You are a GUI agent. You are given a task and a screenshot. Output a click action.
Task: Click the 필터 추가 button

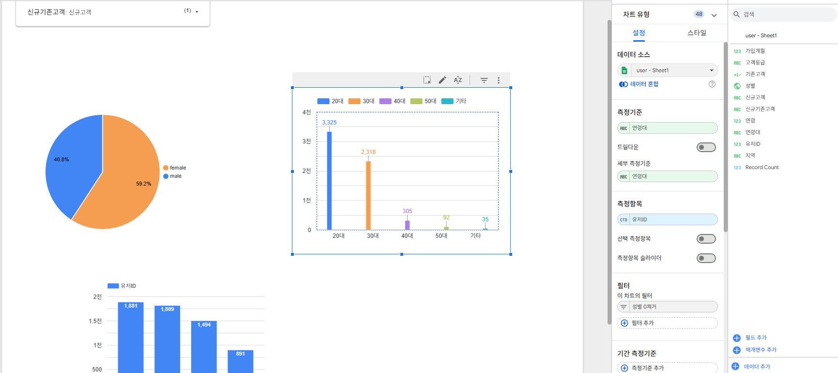pos(668,323)
